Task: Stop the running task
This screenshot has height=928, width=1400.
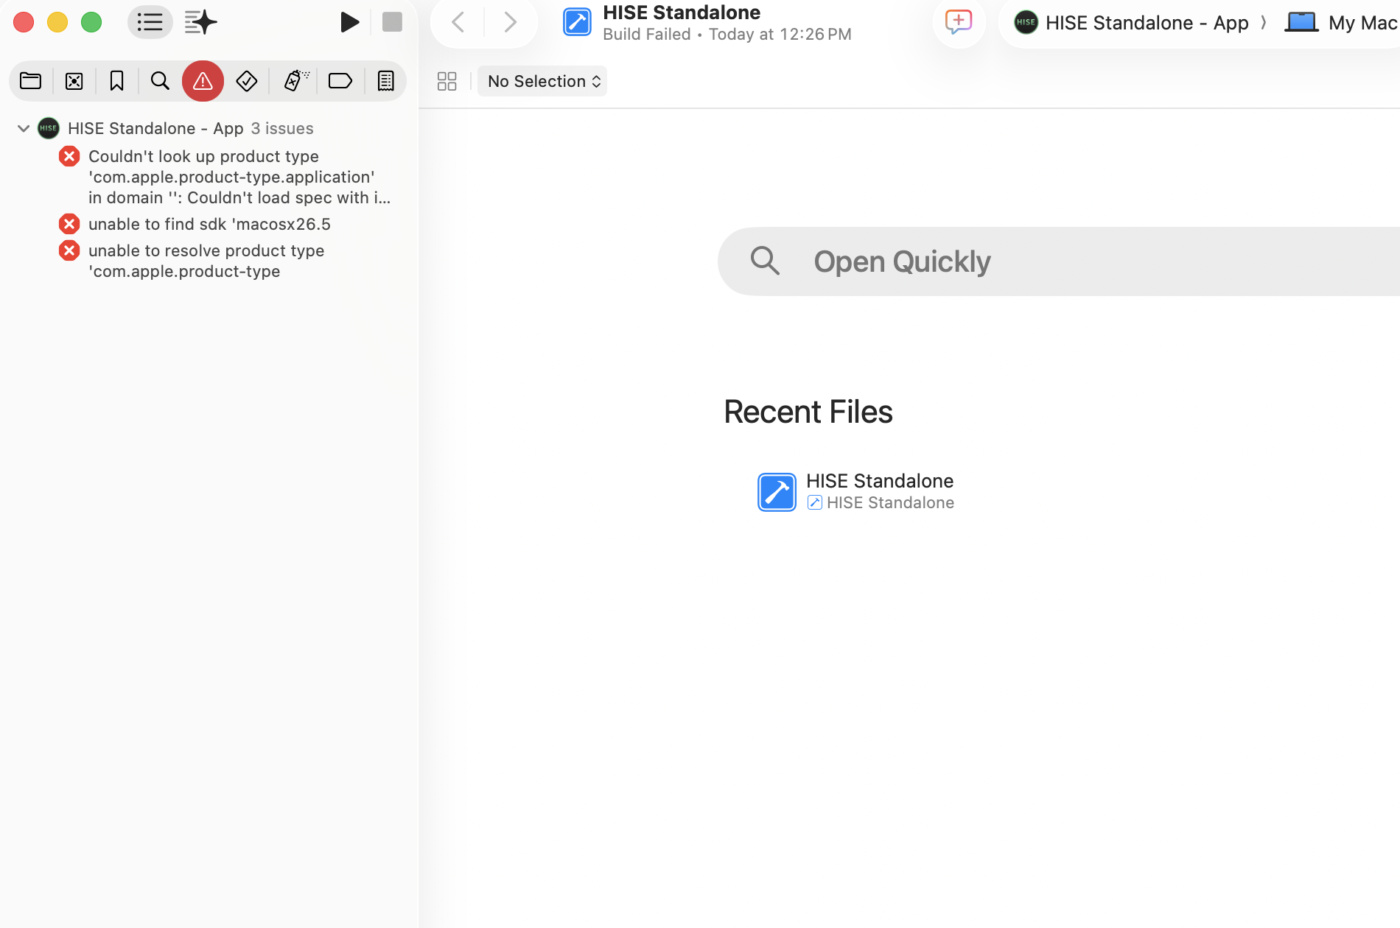Action: coord(392,22)
